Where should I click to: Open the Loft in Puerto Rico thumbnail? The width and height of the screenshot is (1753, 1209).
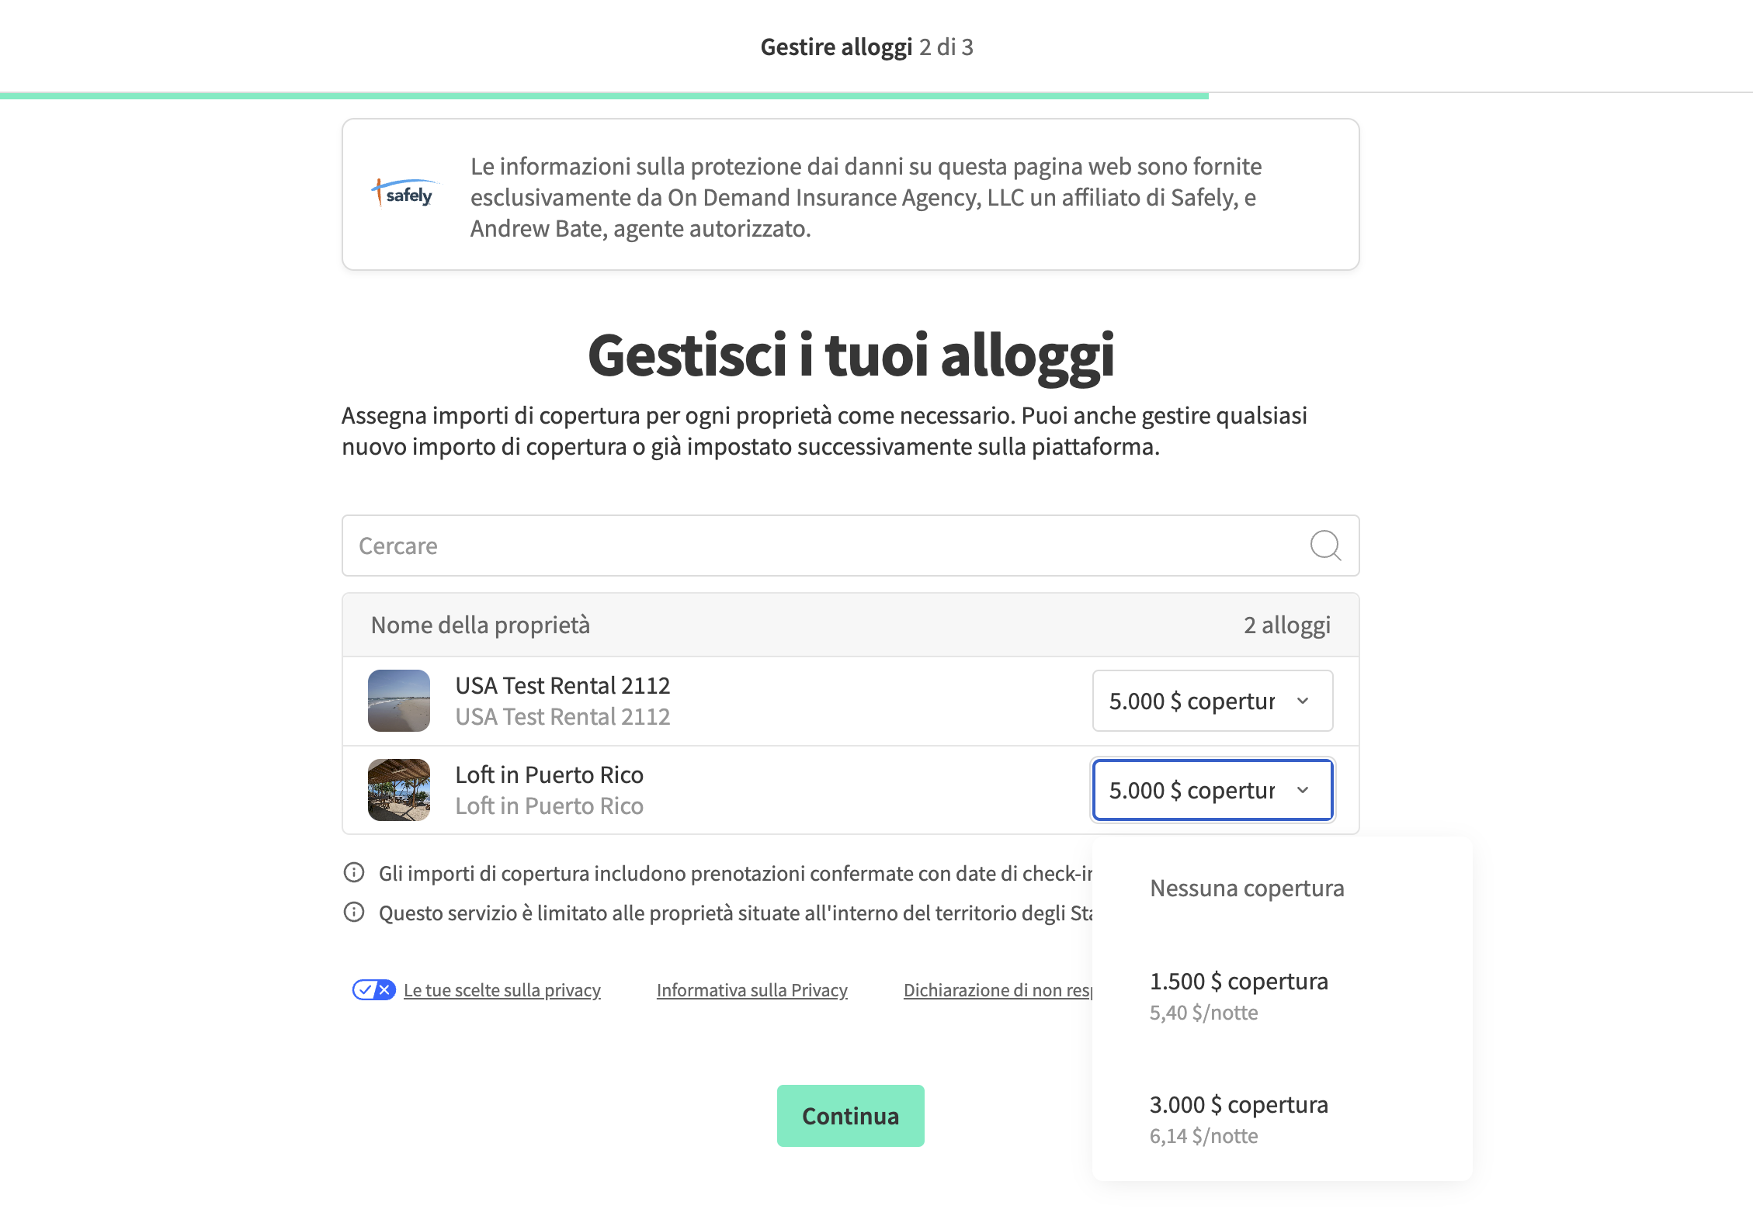point(399,790)
